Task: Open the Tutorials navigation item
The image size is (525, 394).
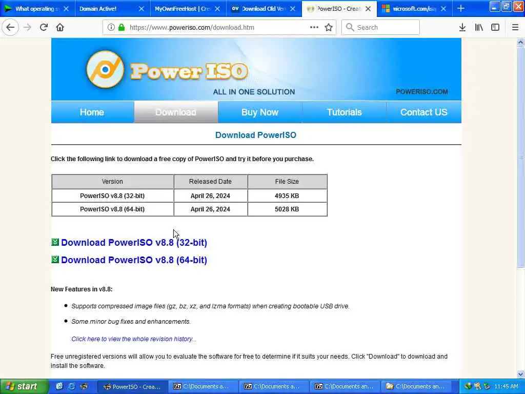Action: click(344, 112)
